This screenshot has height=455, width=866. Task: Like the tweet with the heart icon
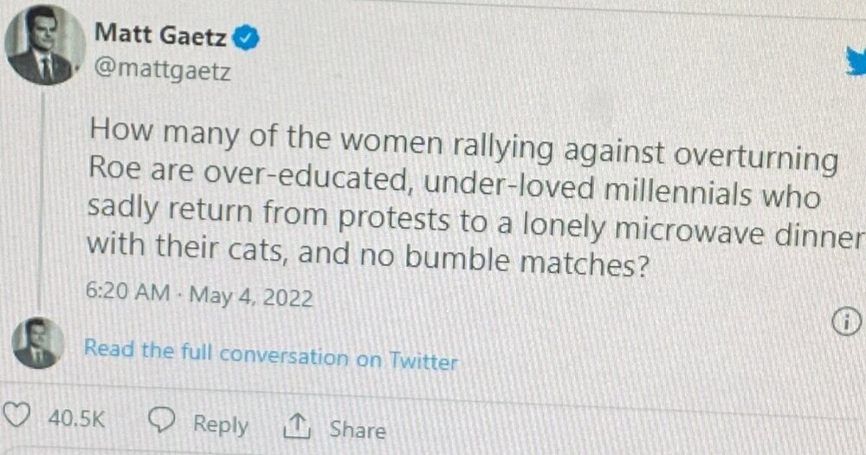(x=17, y=419)
